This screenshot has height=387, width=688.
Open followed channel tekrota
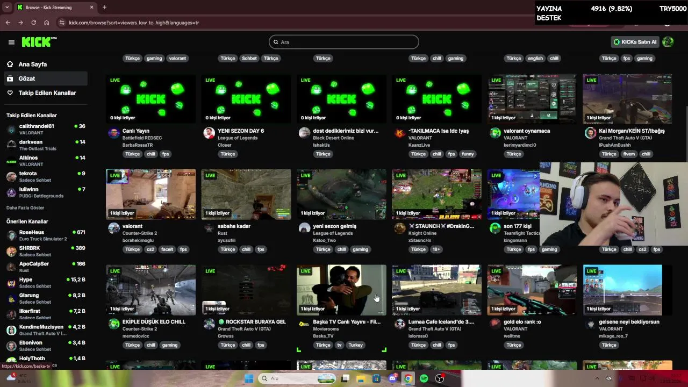point(46,176)
